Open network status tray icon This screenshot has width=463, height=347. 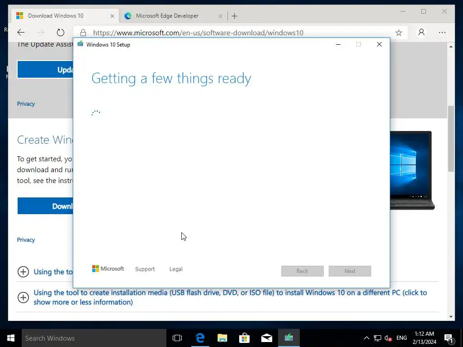pos(378,338)
